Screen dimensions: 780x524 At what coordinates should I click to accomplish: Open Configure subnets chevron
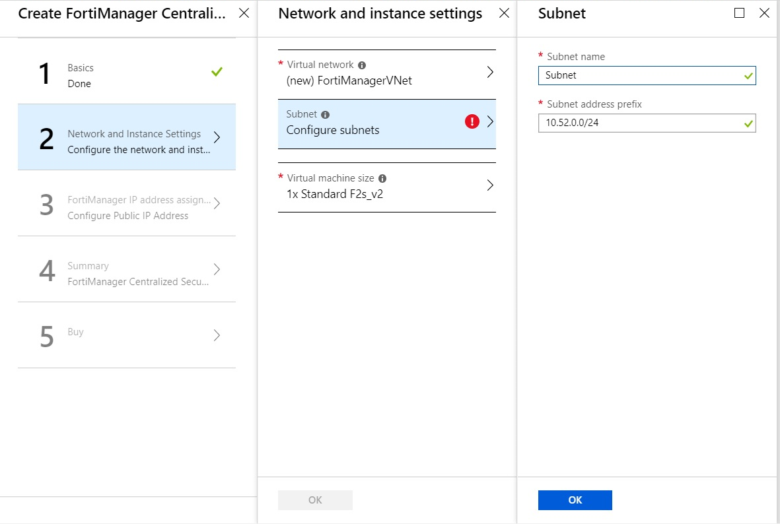tap(490, 122)
